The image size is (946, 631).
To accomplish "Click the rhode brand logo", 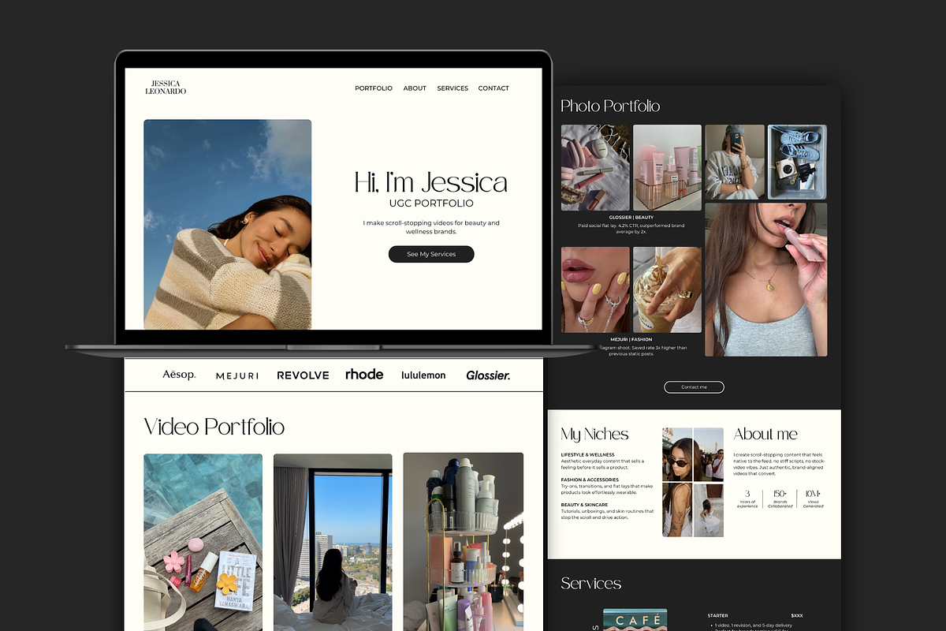I will [x=364, y=374].
